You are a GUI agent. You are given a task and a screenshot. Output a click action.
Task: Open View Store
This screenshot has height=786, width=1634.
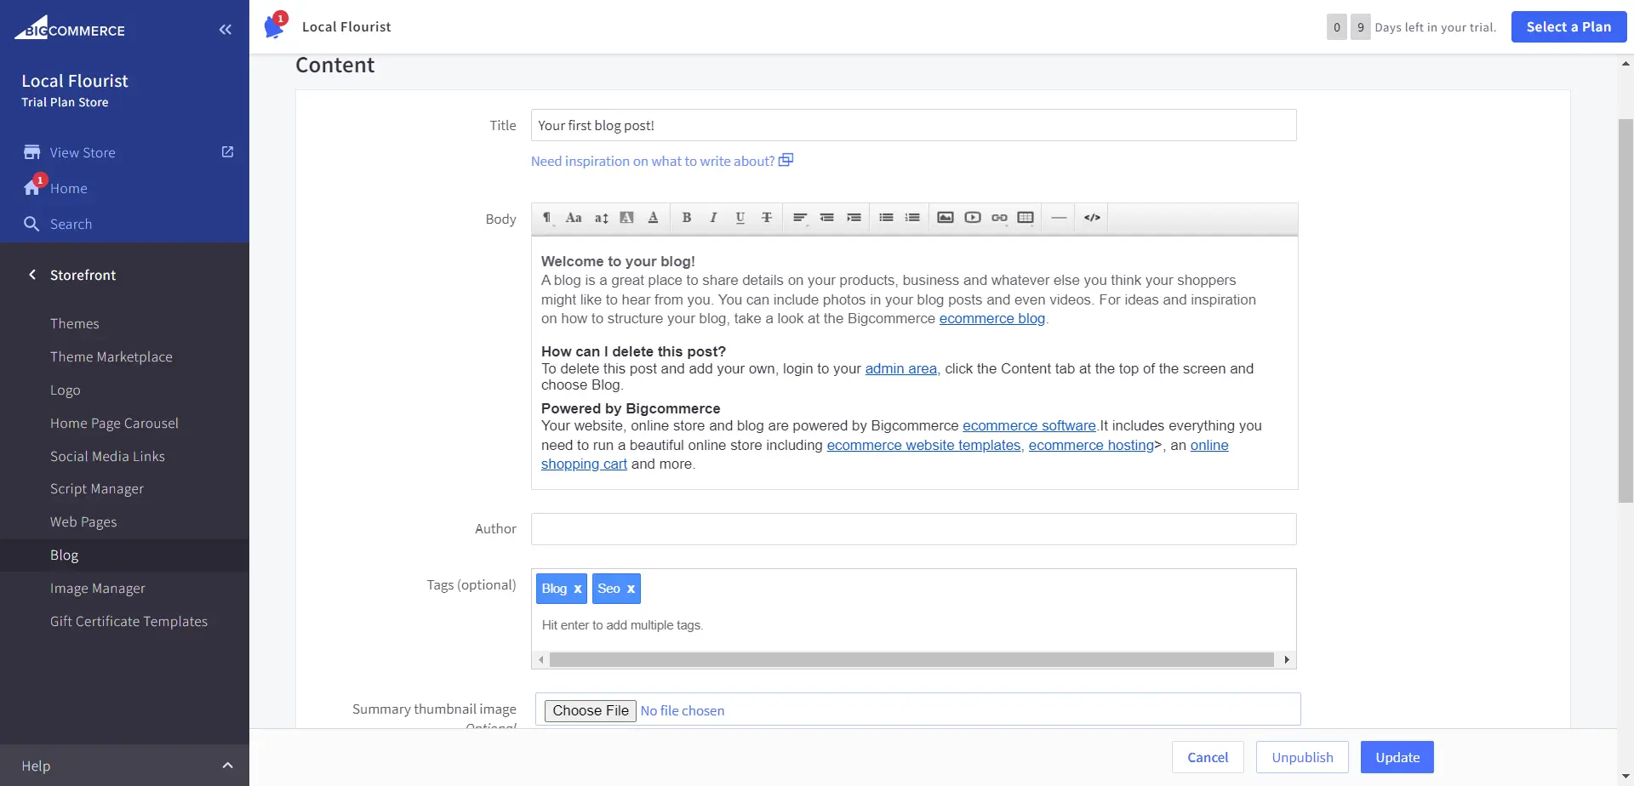pos(83,152)
